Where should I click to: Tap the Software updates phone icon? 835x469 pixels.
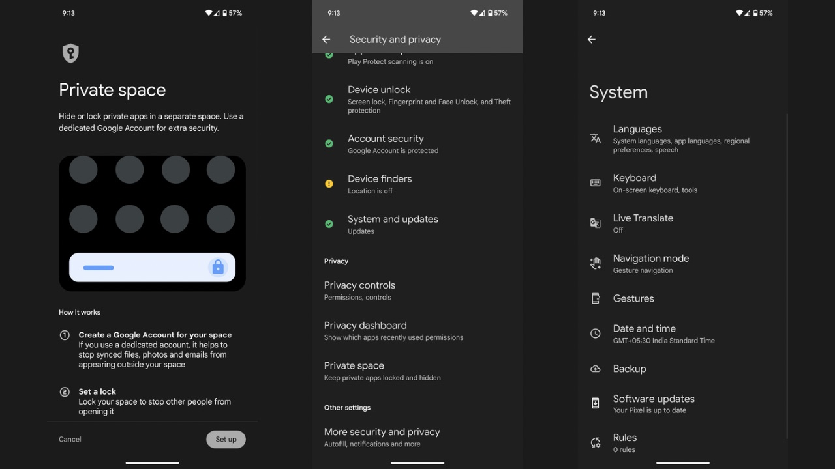click(x=594, y=403)
